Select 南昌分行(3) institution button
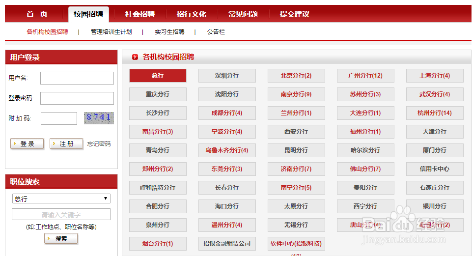472x256 pixels. pyautogui.click(x=158, y=132)
